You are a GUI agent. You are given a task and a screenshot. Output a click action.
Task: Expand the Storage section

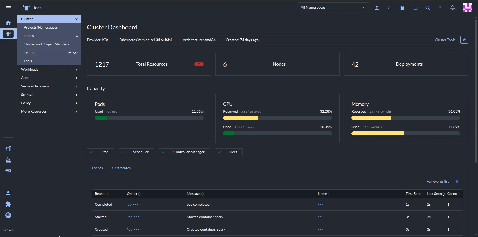[x=49, y=95]
